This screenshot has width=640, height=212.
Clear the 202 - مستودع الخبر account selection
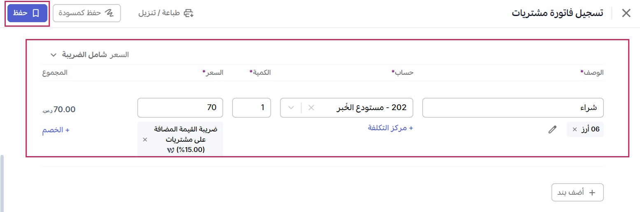point(312,108)
